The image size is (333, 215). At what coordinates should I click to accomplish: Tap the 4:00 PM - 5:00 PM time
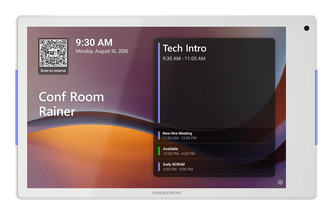178,169
